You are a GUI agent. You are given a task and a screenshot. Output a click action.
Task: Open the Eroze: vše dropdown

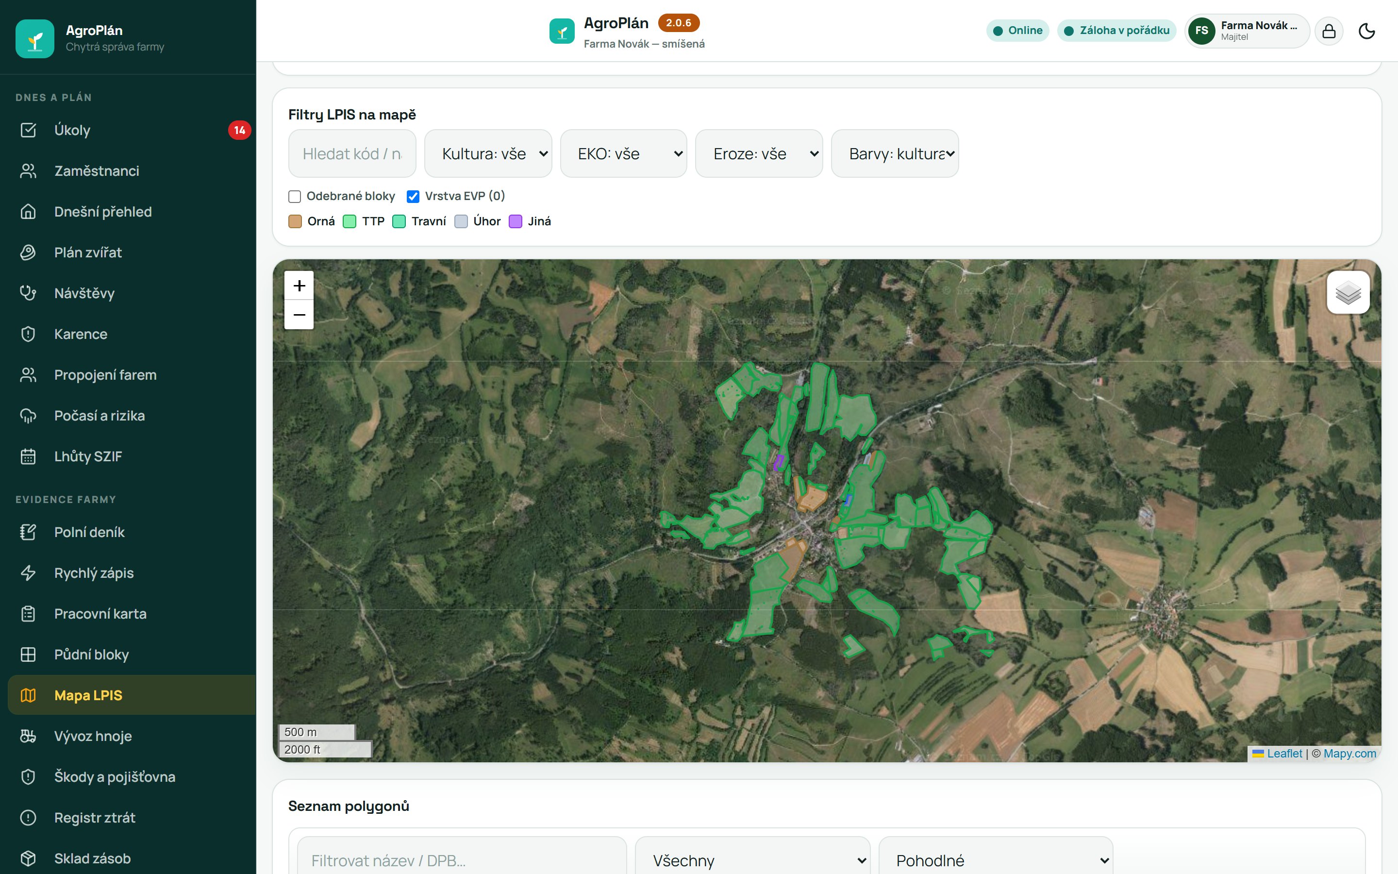coord(759,154)
